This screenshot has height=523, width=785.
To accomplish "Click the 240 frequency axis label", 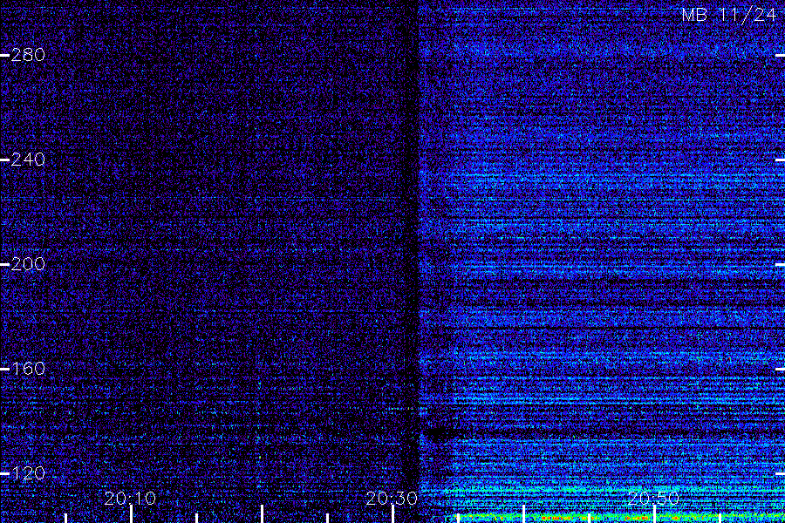I will 28,160.
